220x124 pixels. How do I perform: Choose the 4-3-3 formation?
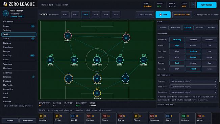[75, 15]
